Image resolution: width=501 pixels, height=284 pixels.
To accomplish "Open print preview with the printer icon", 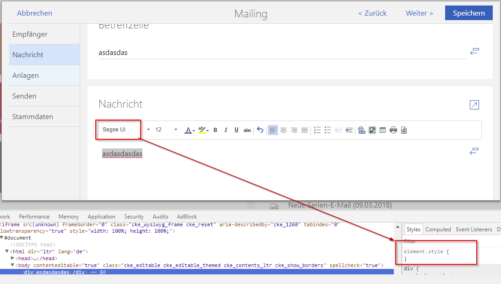I will pos(393,130).
